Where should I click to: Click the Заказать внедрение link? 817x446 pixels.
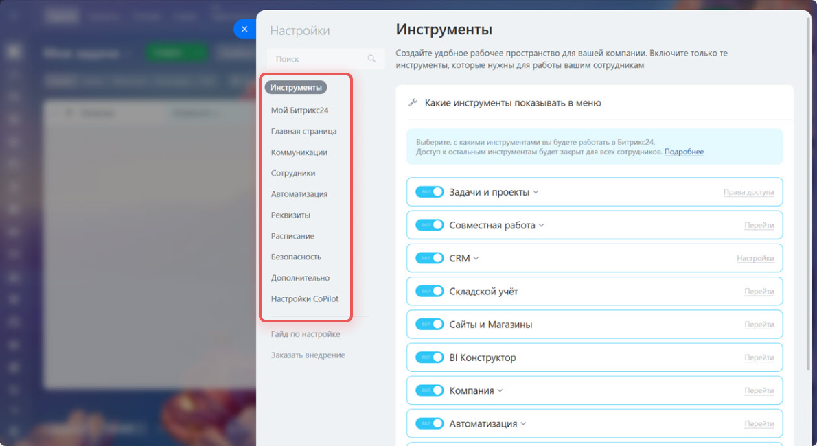[308, 355]
